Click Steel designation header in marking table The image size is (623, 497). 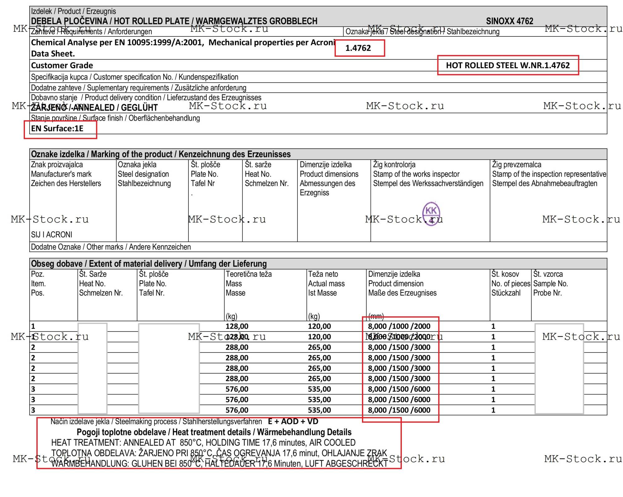point(144,174)
